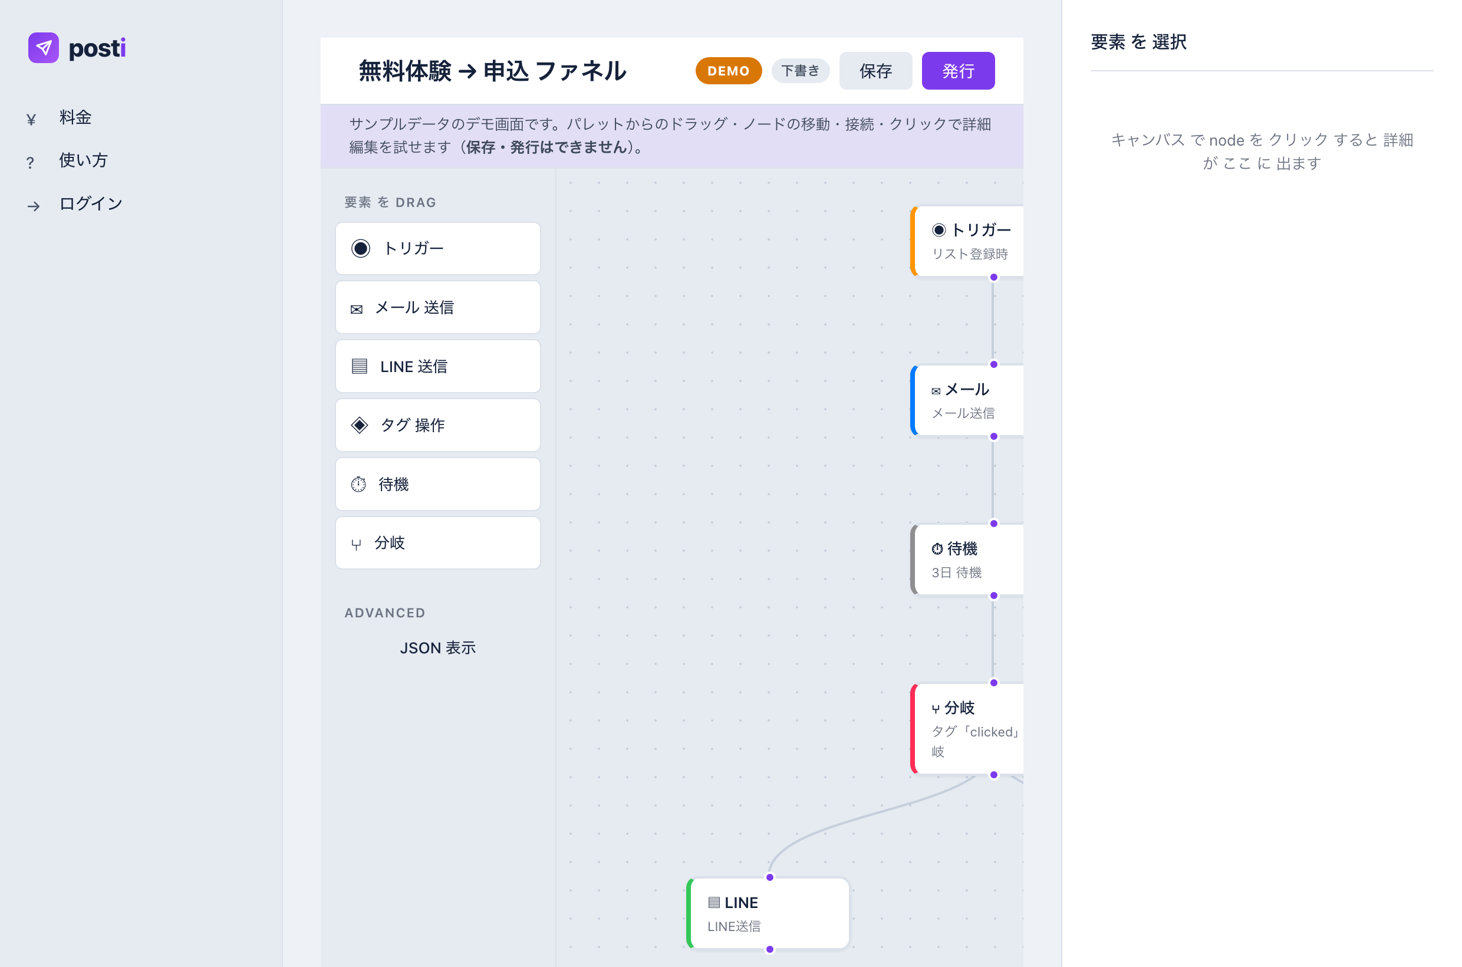1462x967 pixels.
Task: Click the clock icon on canvas 待機 node
Action: pyautogui.click(x=937, y=549)
